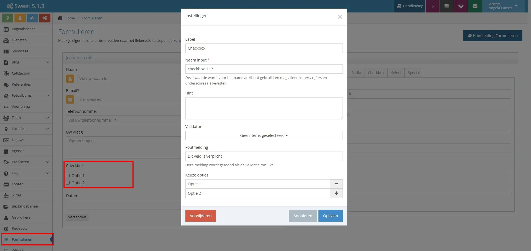This screenshot has height=251, width=531.
Task: Switch to the Special tab
Action: pyautogui.click(x=413, y=73)
